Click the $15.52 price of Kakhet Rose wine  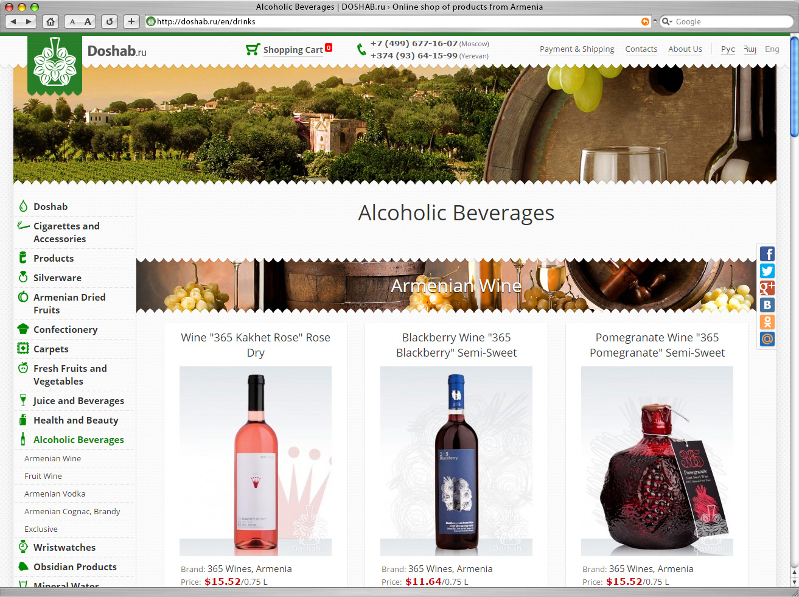[223, 582]
